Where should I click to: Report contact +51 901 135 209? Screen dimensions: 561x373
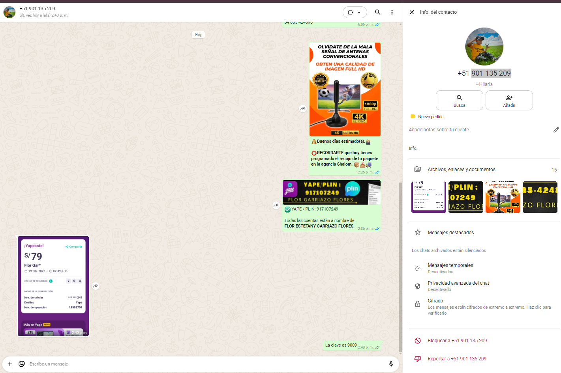457,359
